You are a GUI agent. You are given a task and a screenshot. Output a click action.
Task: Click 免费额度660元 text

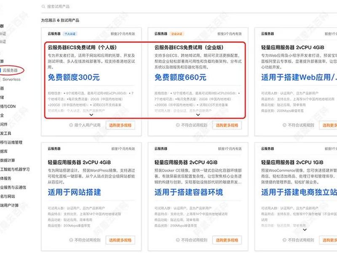click(x=181, y=78)
